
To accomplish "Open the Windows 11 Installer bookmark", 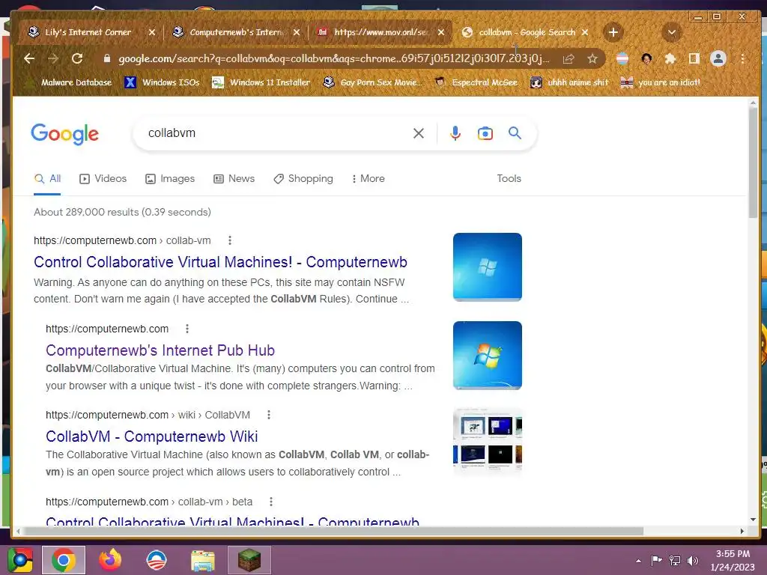I will tap(261, 82).
